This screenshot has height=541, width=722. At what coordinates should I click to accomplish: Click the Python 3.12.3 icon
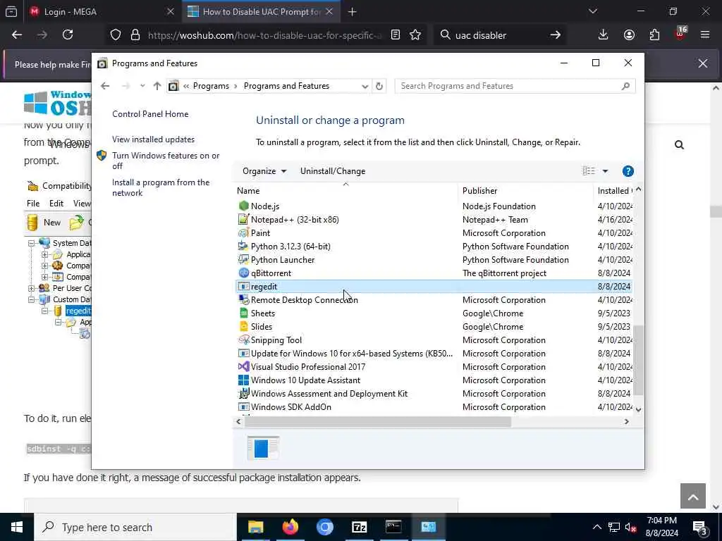tap(243, 246)
